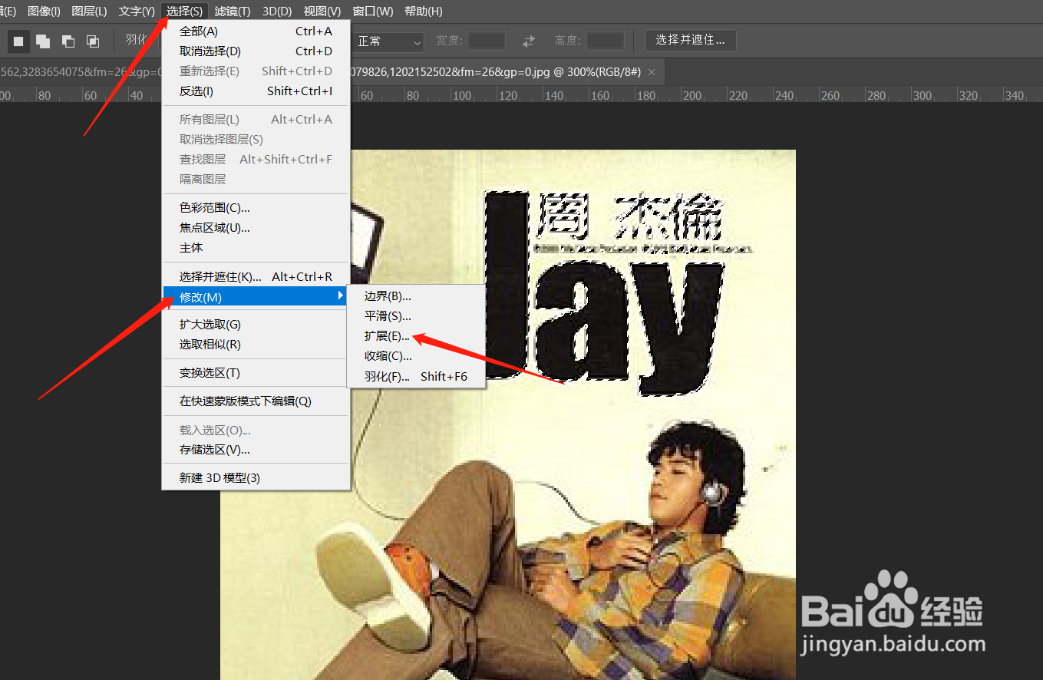Open the 视图(V) menu
Viewport: 1043px width, 680px height.
[x=322, y=12]
